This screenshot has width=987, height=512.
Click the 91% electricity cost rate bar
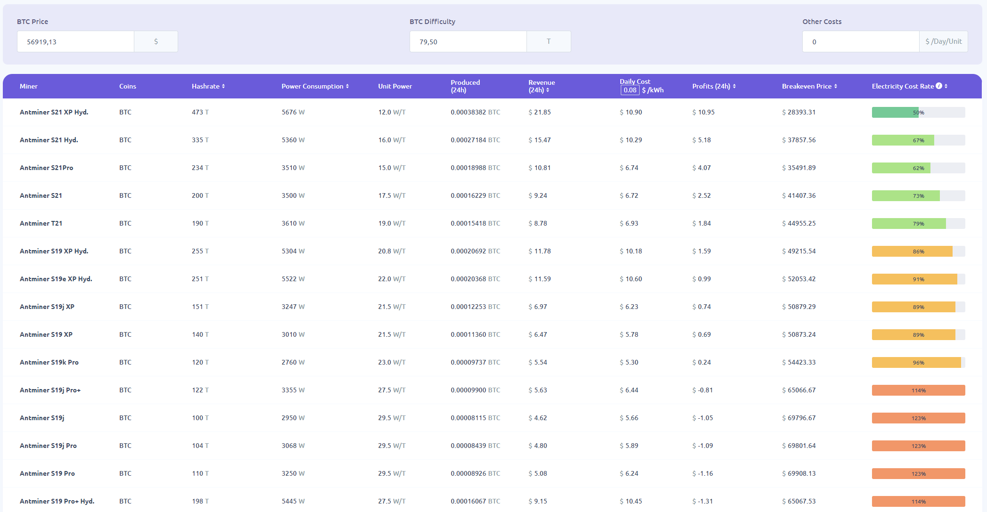pos(918,279)
